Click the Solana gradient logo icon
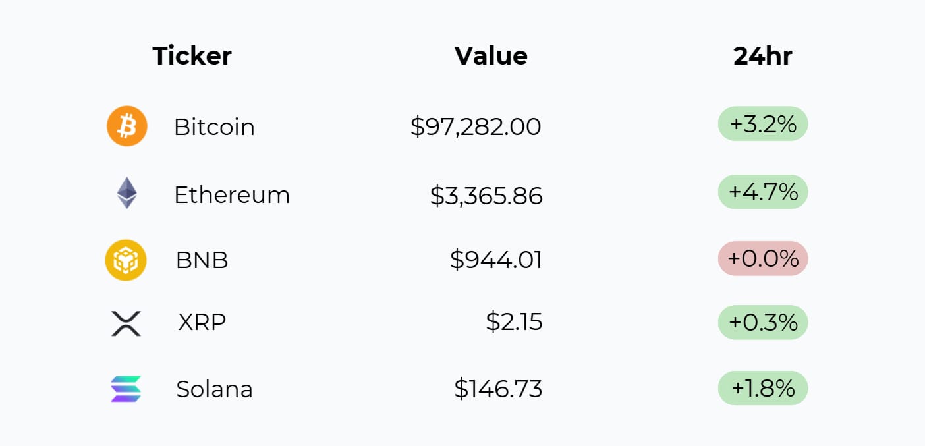Image resolution: width=925 pixels, height=446 pixels. point(126,389)
